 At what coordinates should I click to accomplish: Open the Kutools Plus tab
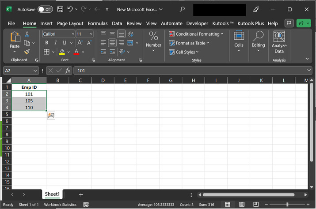point(251,23)
